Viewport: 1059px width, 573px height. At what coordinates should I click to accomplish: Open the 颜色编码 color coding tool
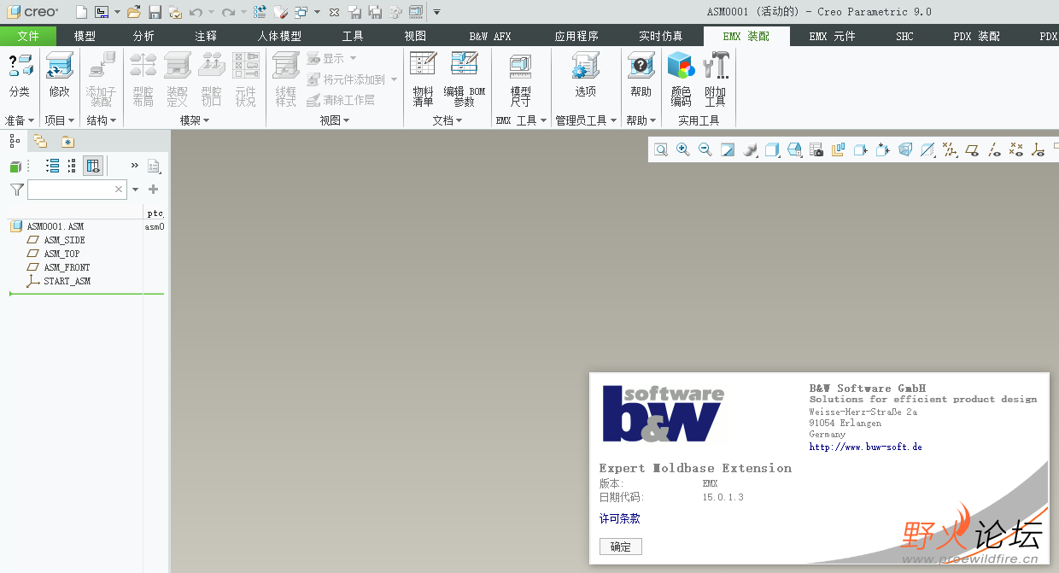coord(681,79)
